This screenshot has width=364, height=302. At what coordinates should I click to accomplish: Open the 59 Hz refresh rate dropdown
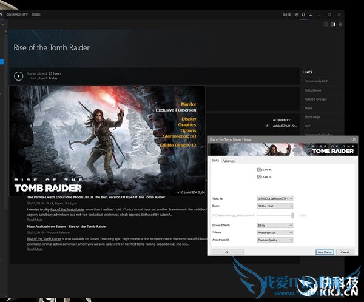click(x=275, y=226)
